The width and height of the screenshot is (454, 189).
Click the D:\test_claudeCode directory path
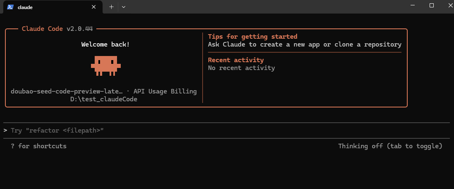tap(103, 99)
